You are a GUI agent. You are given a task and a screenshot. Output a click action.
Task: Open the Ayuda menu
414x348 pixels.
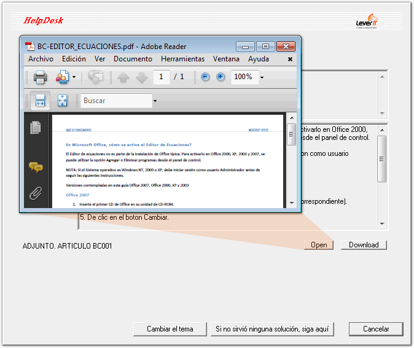(259, 59)
